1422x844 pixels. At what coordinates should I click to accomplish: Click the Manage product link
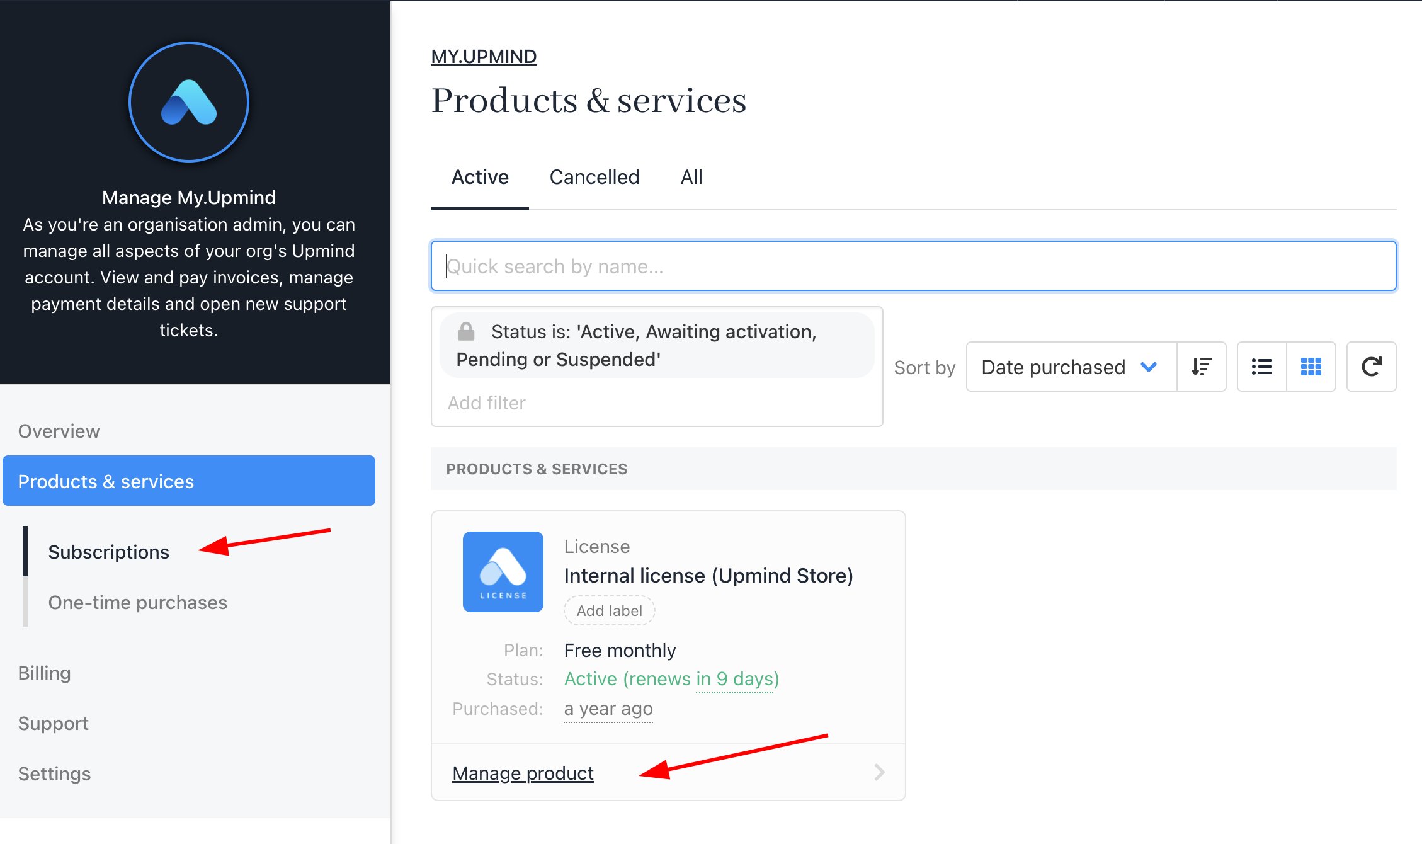coord(523,773)
